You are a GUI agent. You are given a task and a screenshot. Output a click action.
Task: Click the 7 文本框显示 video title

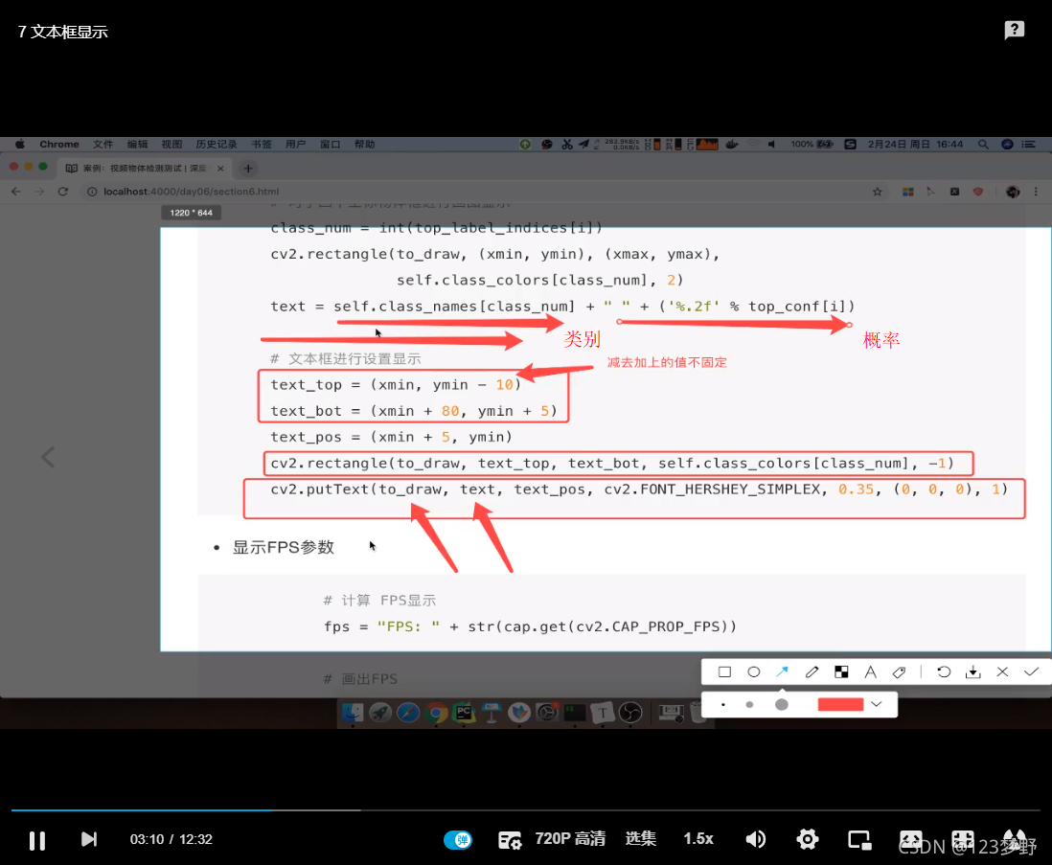tap(62, 32)
